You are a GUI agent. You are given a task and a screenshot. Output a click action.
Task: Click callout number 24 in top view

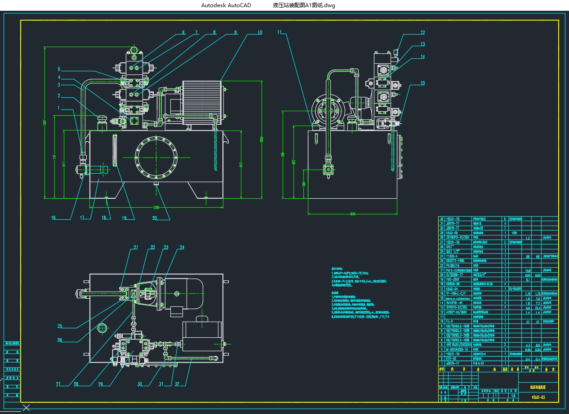[x=182, y=247]
